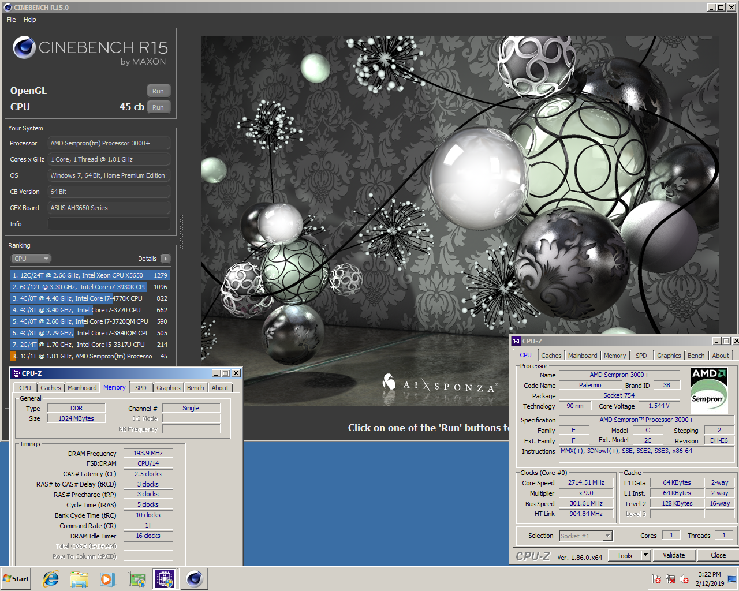Run the OpenGL benchmark
Viewport: 739px width, 591px height.
pos(158,91)
